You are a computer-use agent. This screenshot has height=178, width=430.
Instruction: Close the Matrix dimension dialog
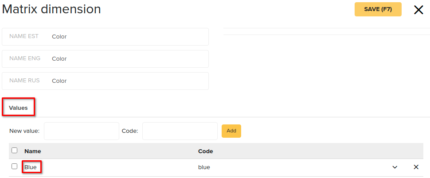pos(418,10)
